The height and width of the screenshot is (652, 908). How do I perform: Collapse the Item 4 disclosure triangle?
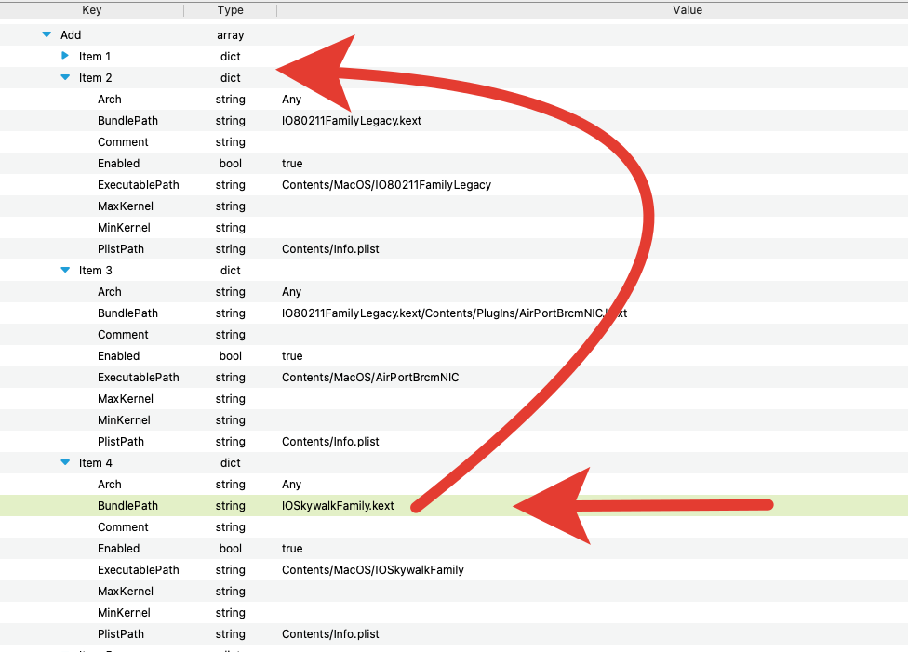(65, 463)
